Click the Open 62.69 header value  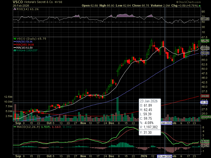coord(90,6)
